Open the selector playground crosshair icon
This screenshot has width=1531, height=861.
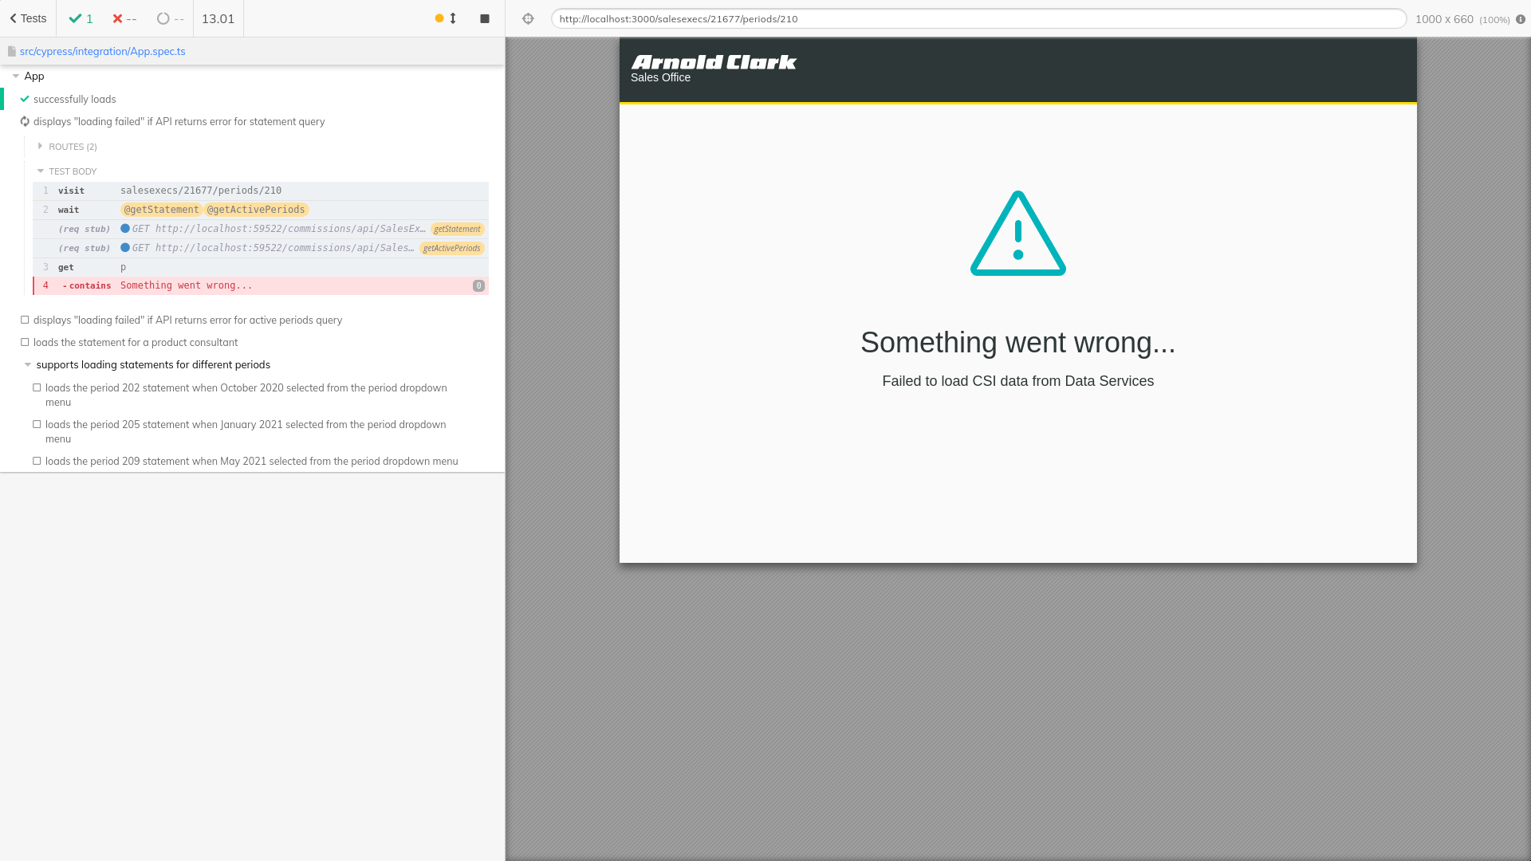point(528,18)
